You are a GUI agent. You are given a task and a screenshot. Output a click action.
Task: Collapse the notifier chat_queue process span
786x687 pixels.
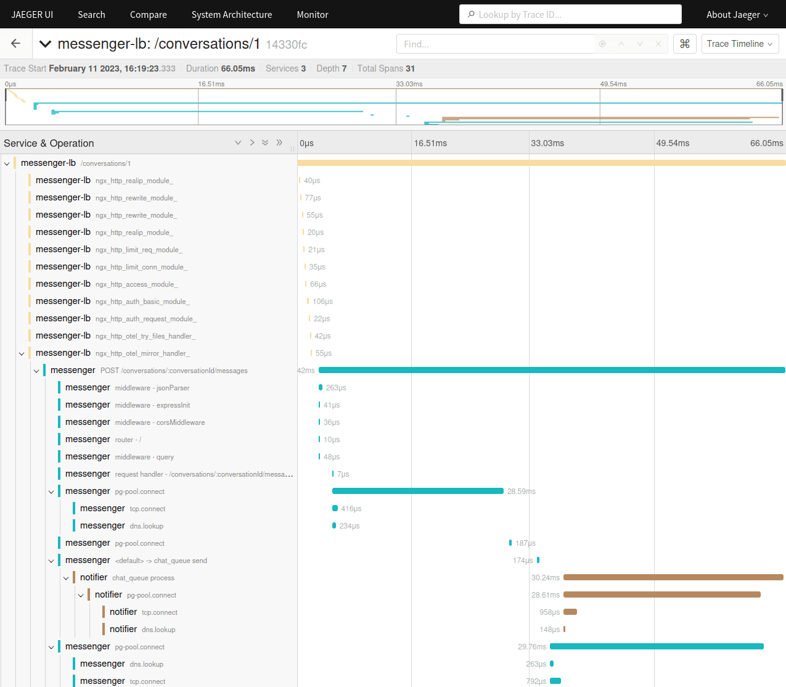pyautogui.click(x=66, y=577)
